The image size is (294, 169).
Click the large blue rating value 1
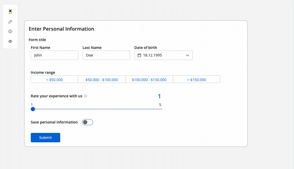click(159, 96)
